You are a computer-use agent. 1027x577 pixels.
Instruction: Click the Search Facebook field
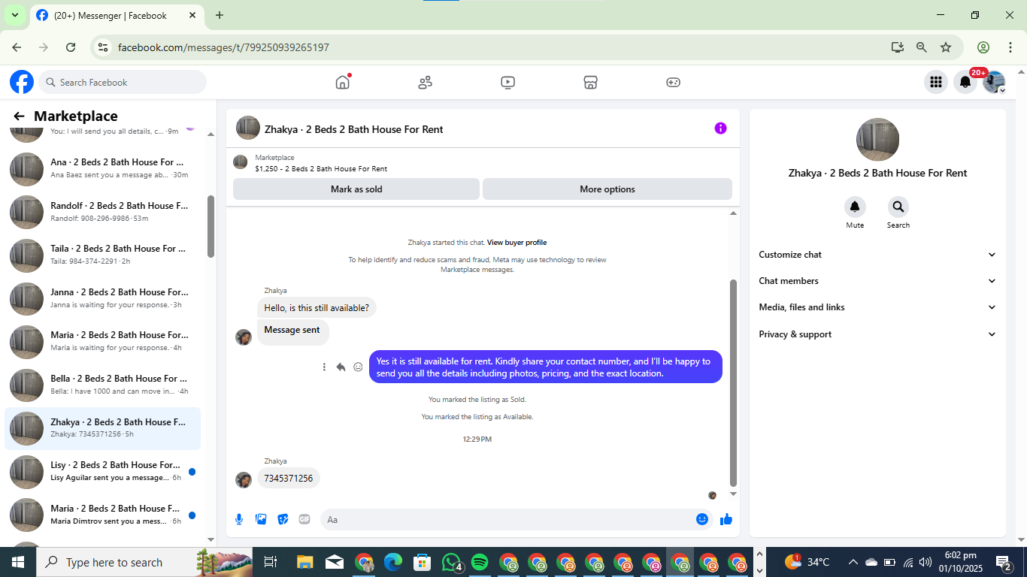click(123, 82)
